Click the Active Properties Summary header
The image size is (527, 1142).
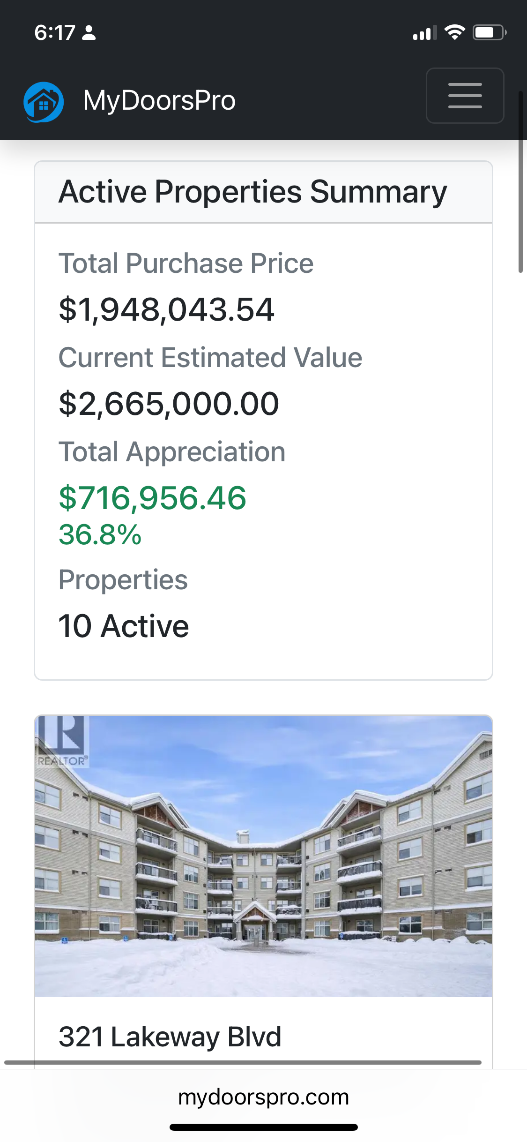tap(253, 192)
